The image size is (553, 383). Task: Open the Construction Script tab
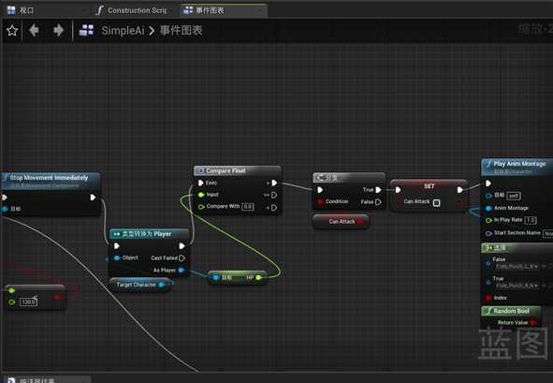click(x=131, y=10)
